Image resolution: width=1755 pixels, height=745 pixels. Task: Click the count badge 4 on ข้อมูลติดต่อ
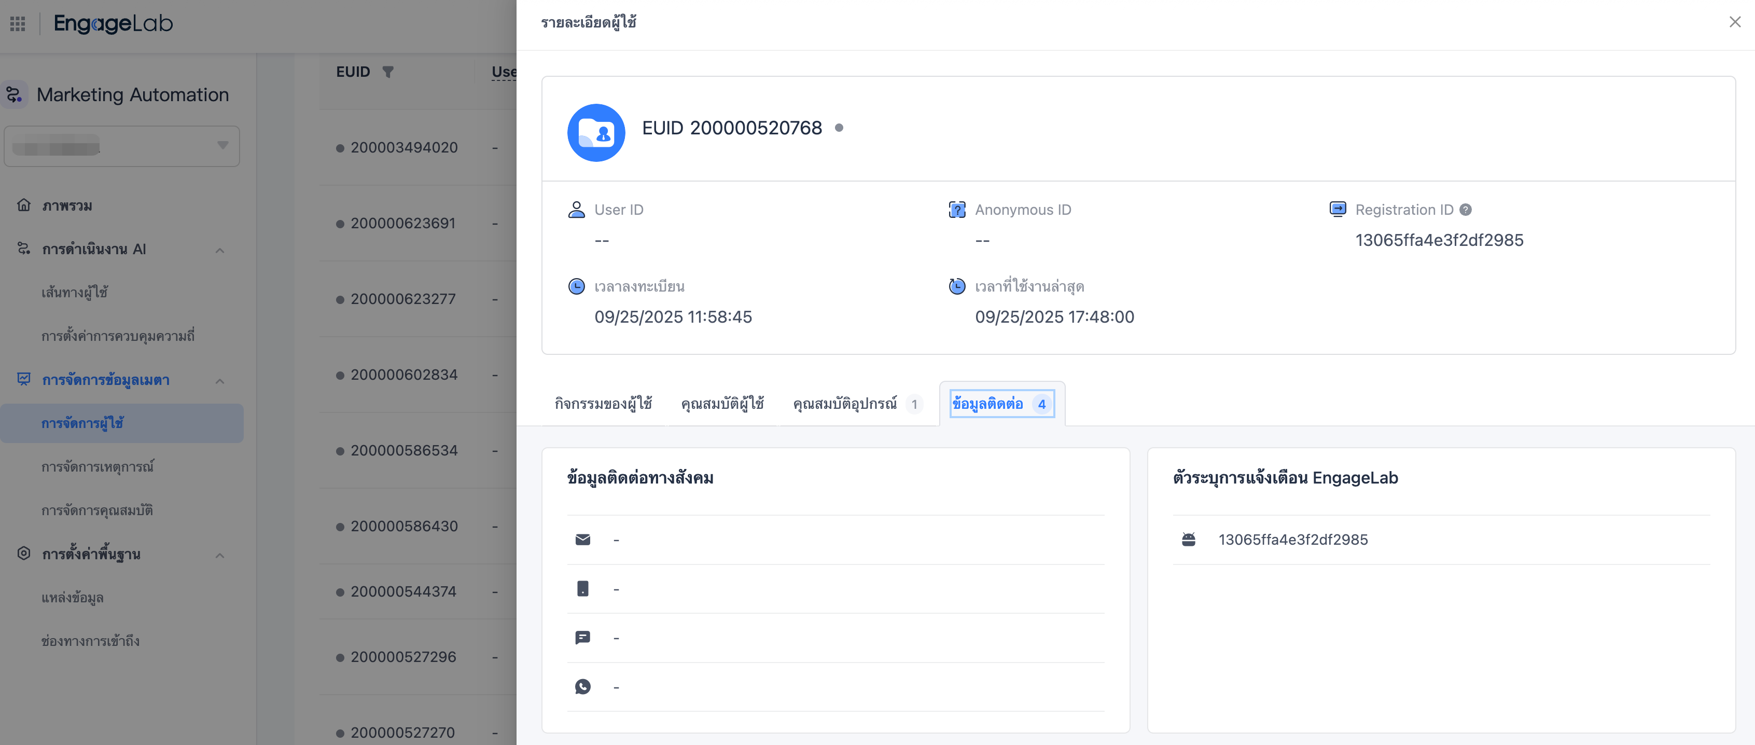[1041, 404]
